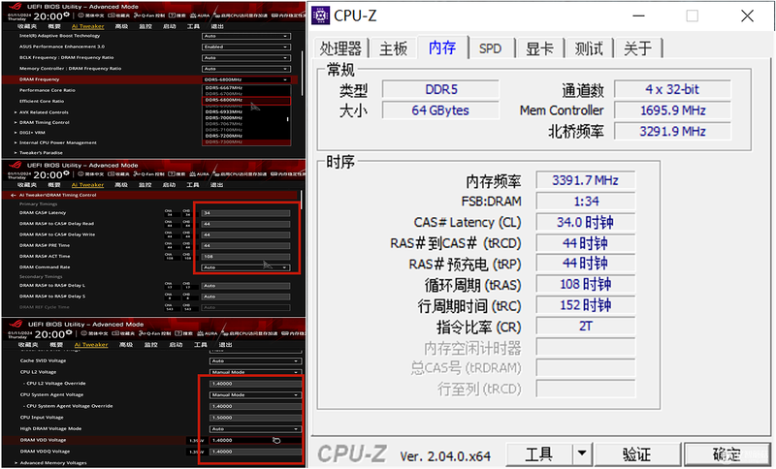Open CPU System Agent Voltage mode dropdown
776x469 pixels.
coord(255,394)
